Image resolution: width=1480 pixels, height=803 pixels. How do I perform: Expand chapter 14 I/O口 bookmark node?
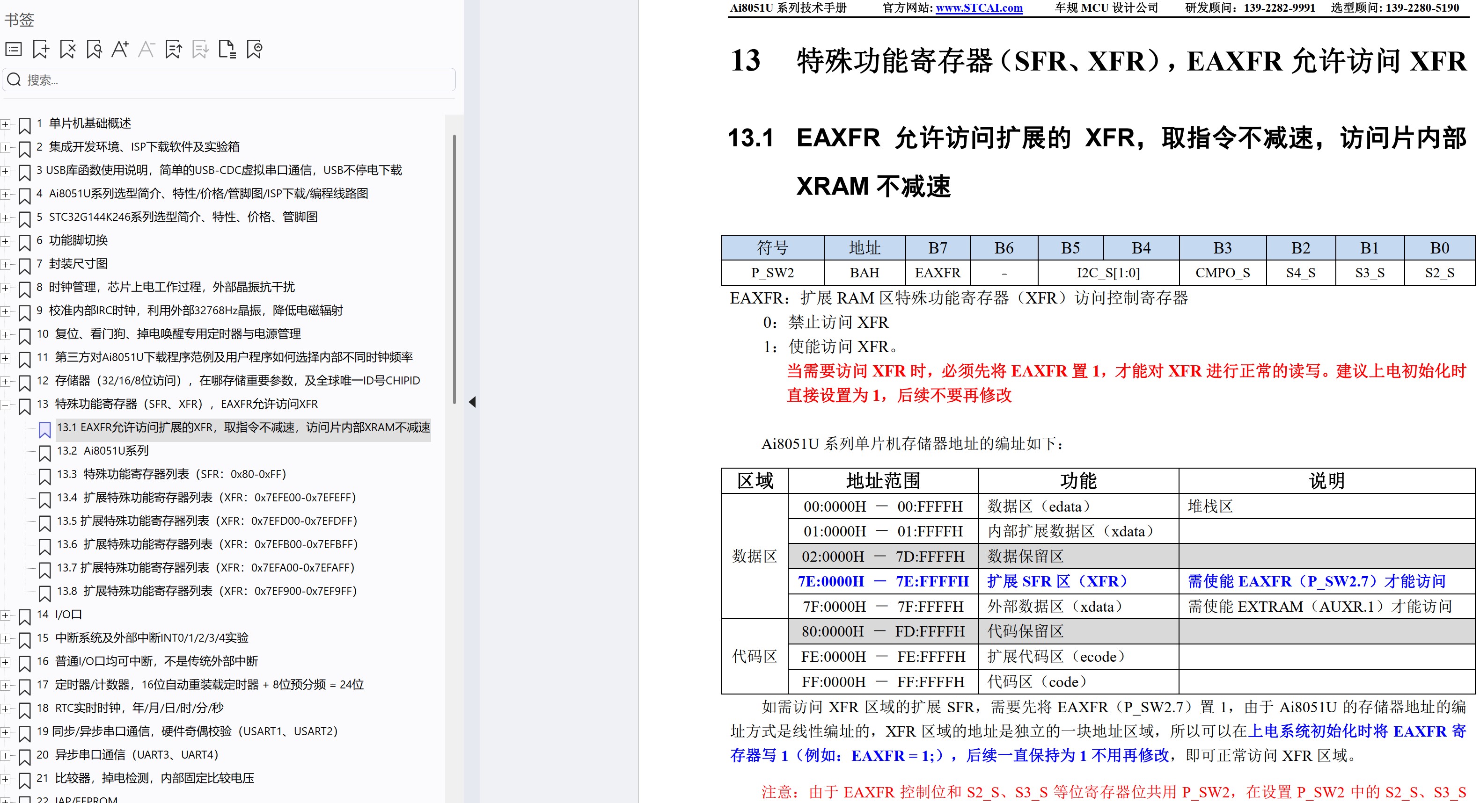(x=6, y=616)
